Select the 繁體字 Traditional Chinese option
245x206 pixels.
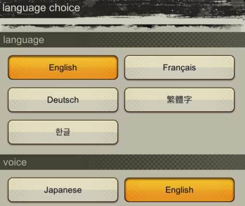179,100
